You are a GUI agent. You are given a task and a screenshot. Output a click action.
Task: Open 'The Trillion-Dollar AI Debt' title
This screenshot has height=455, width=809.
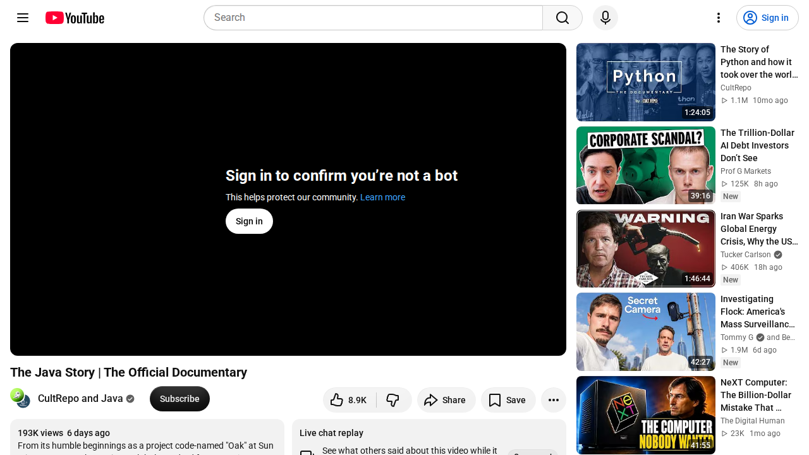(759, 145)
